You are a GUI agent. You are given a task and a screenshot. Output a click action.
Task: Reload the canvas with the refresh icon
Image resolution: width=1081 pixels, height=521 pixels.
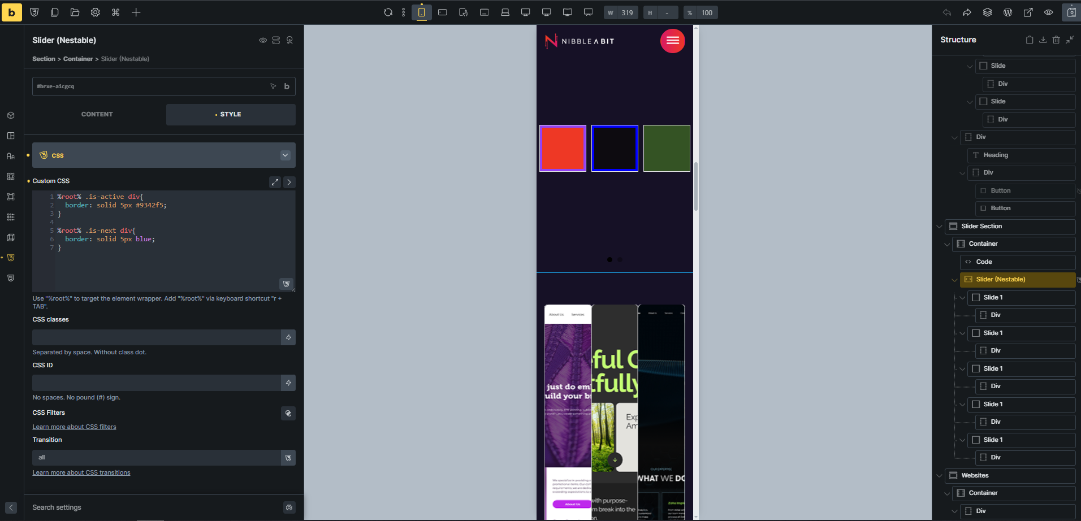click(x=388, y=12)
